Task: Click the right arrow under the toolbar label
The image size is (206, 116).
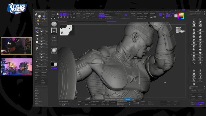Action: point(55,18)
